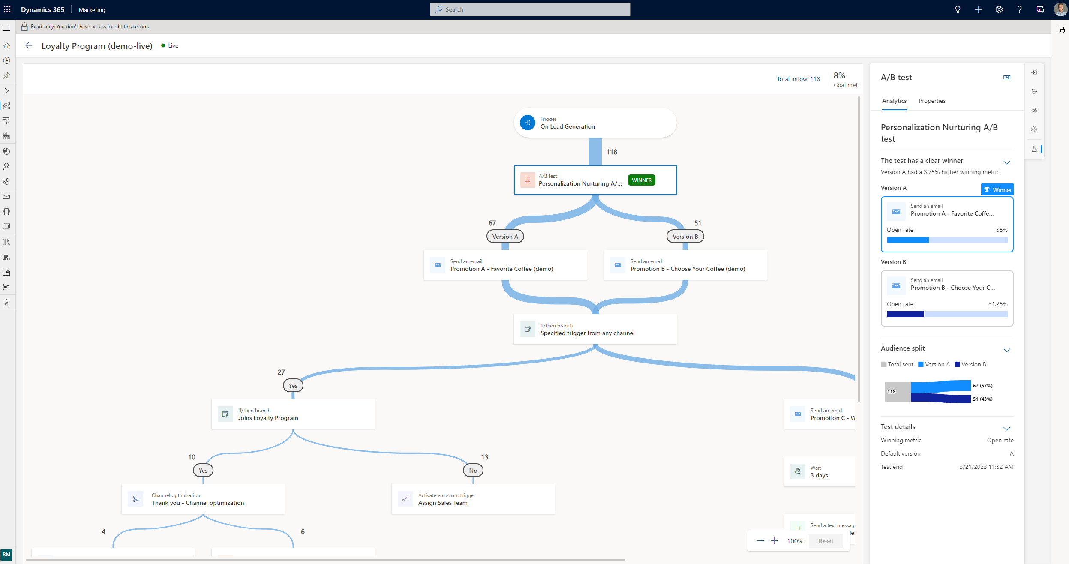Image resolution: width=1069 pixels, height=564 pixels.
Task: Click the Reset zoom button
Action: tap(826, 540)
